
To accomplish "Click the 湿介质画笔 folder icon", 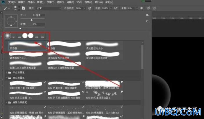I will [x=10, y=78].
